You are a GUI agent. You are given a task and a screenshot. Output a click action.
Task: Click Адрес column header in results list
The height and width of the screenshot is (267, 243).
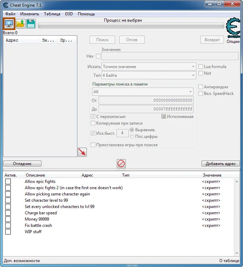coord(22,40)
